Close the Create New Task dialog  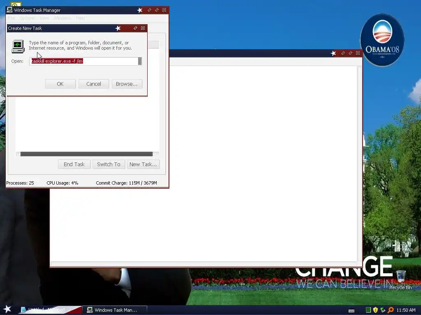pos(143,28)
